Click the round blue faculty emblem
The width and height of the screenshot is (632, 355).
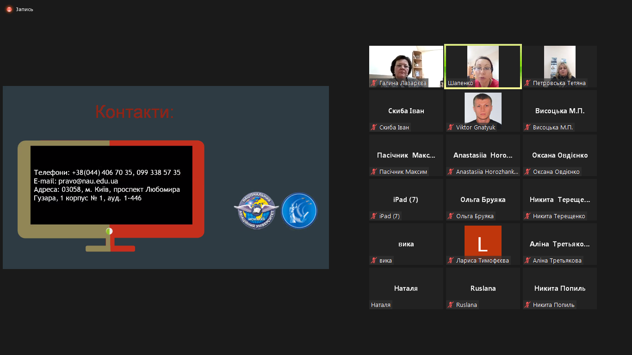[x=299, y=211]
